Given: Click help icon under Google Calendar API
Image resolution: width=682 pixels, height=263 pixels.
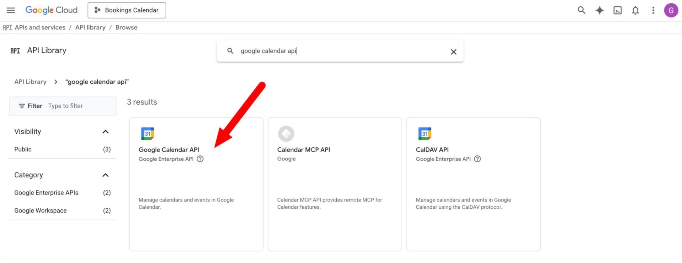Looking at the screenshot, I should click(200, 159).
